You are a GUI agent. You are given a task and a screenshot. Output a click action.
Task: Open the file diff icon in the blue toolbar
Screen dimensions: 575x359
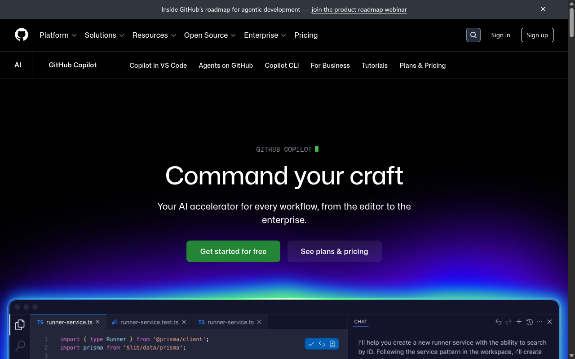tap(332, 344)
